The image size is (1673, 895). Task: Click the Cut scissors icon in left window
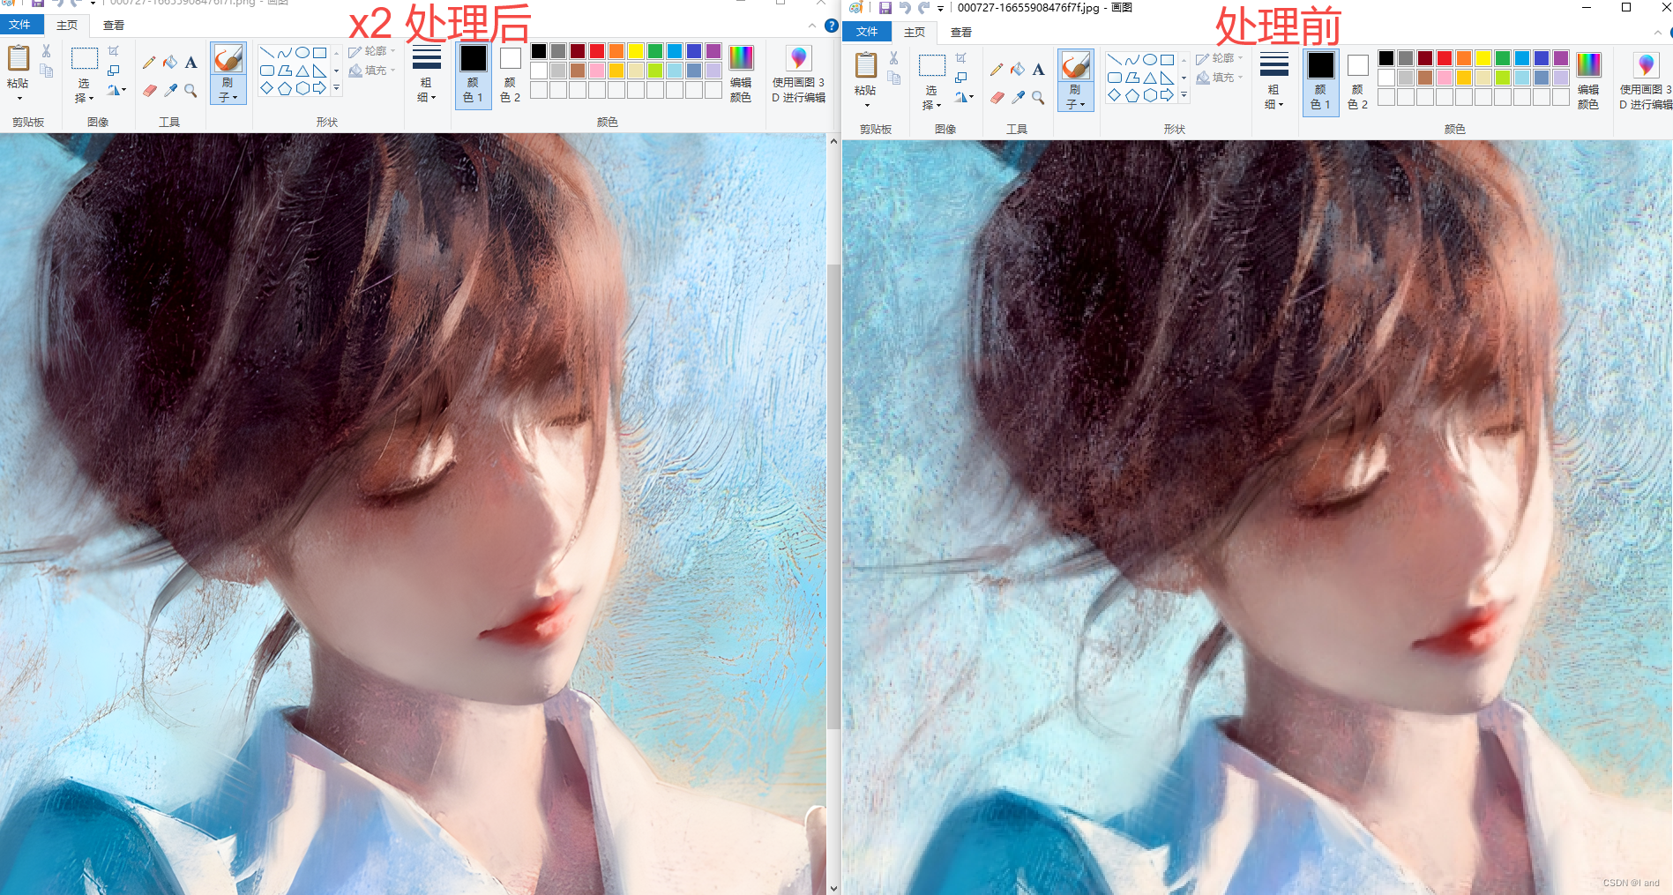tap(47, 51)
